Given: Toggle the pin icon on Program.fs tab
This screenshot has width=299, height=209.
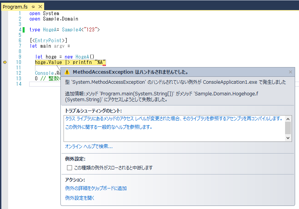Looking at the screenshot, I should pyautogui.click(x=33, y=7).
